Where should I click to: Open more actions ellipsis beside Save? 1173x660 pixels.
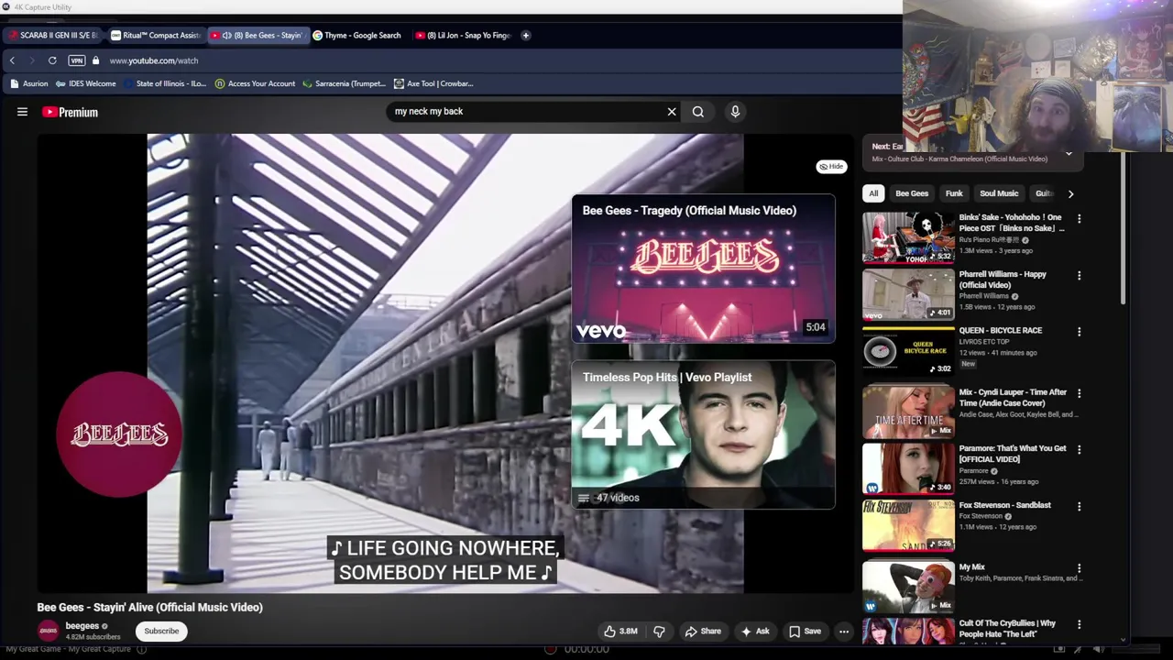click(844, 631)
